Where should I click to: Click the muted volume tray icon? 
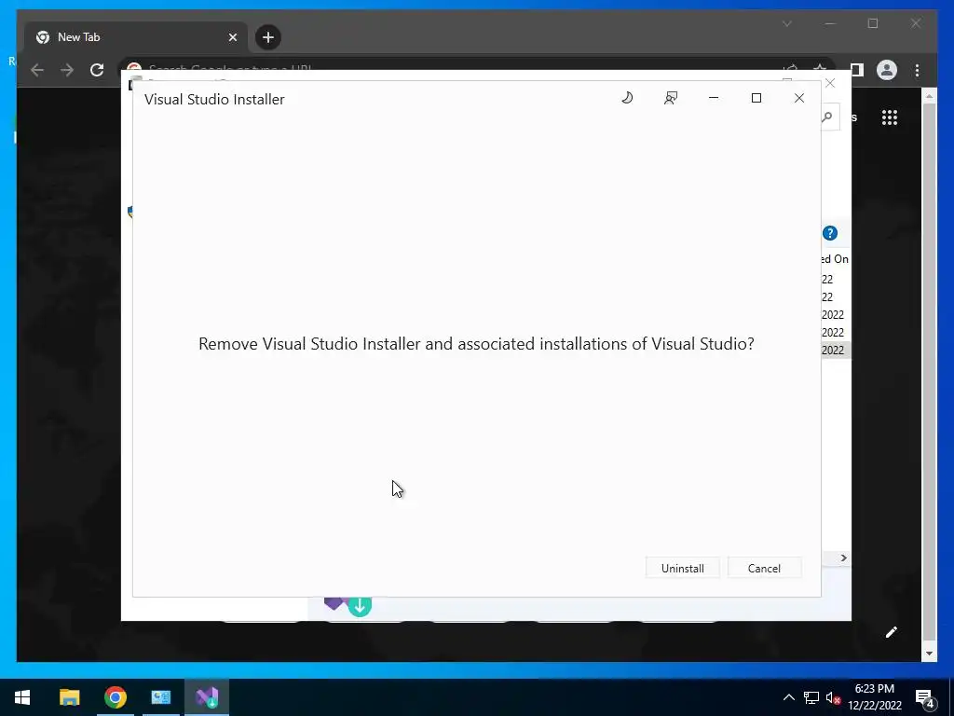[x=833, y=697]
